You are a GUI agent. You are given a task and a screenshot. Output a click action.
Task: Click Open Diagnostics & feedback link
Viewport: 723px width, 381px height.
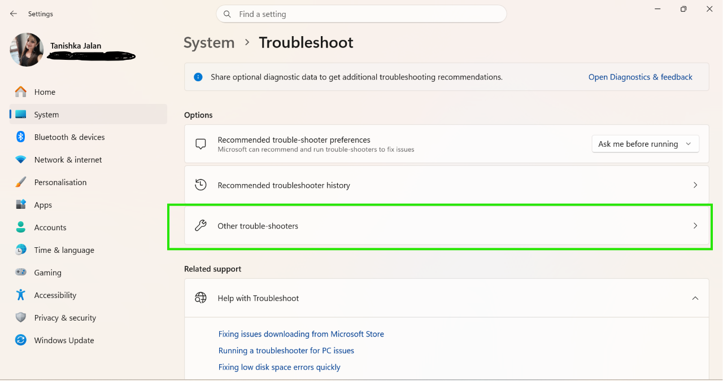pos(640,77)
